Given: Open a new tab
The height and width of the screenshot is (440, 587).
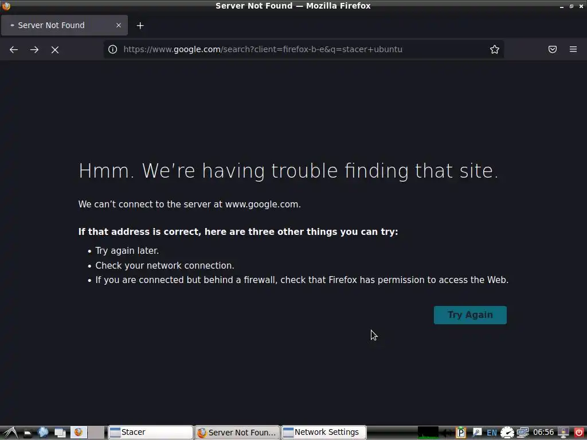Looking at the screenshot, I should [x=140, y=25].
